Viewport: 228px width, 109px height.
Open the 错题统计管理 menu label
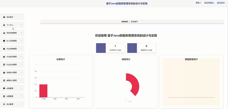tap(12, 81)
